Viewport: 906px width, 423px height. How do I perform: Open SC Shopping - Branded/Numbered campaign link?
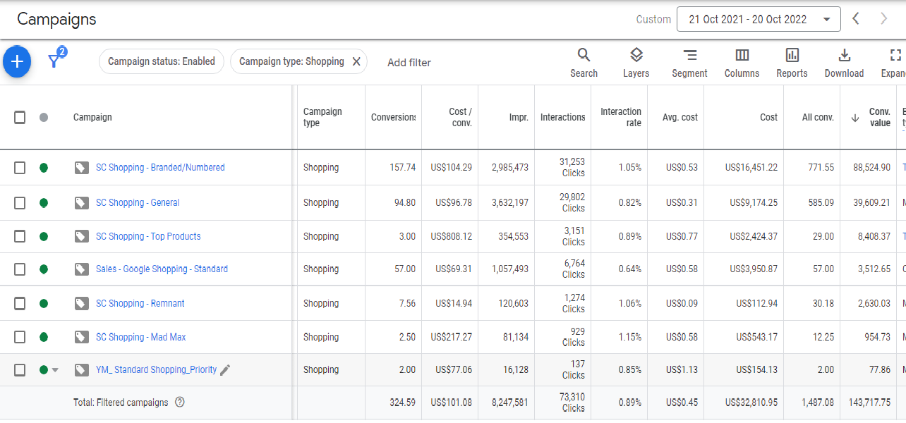pyautogui.click(x=160, y=168)
